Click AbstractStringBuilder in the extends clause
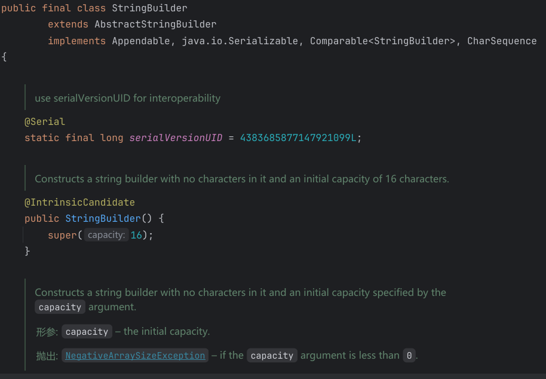Viewport: 546px width, 379px height. point(155,25)
